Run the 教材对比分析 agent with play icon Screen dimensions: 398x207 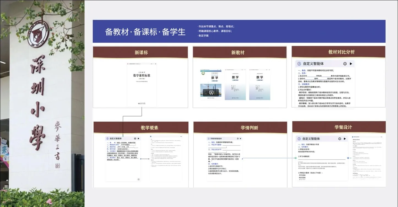pyautogui.click(x=351, y=64)
